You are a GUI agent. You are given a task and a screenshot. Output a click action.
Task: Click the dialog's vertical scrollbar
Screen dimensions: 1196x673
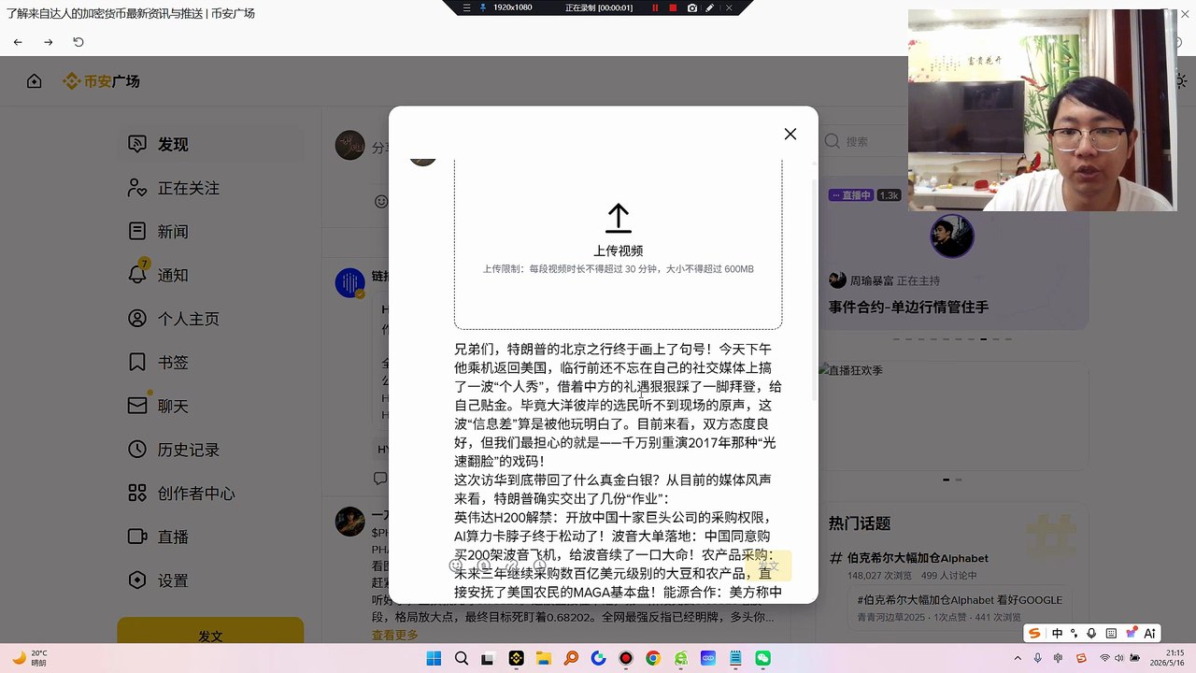click(814, 290)
